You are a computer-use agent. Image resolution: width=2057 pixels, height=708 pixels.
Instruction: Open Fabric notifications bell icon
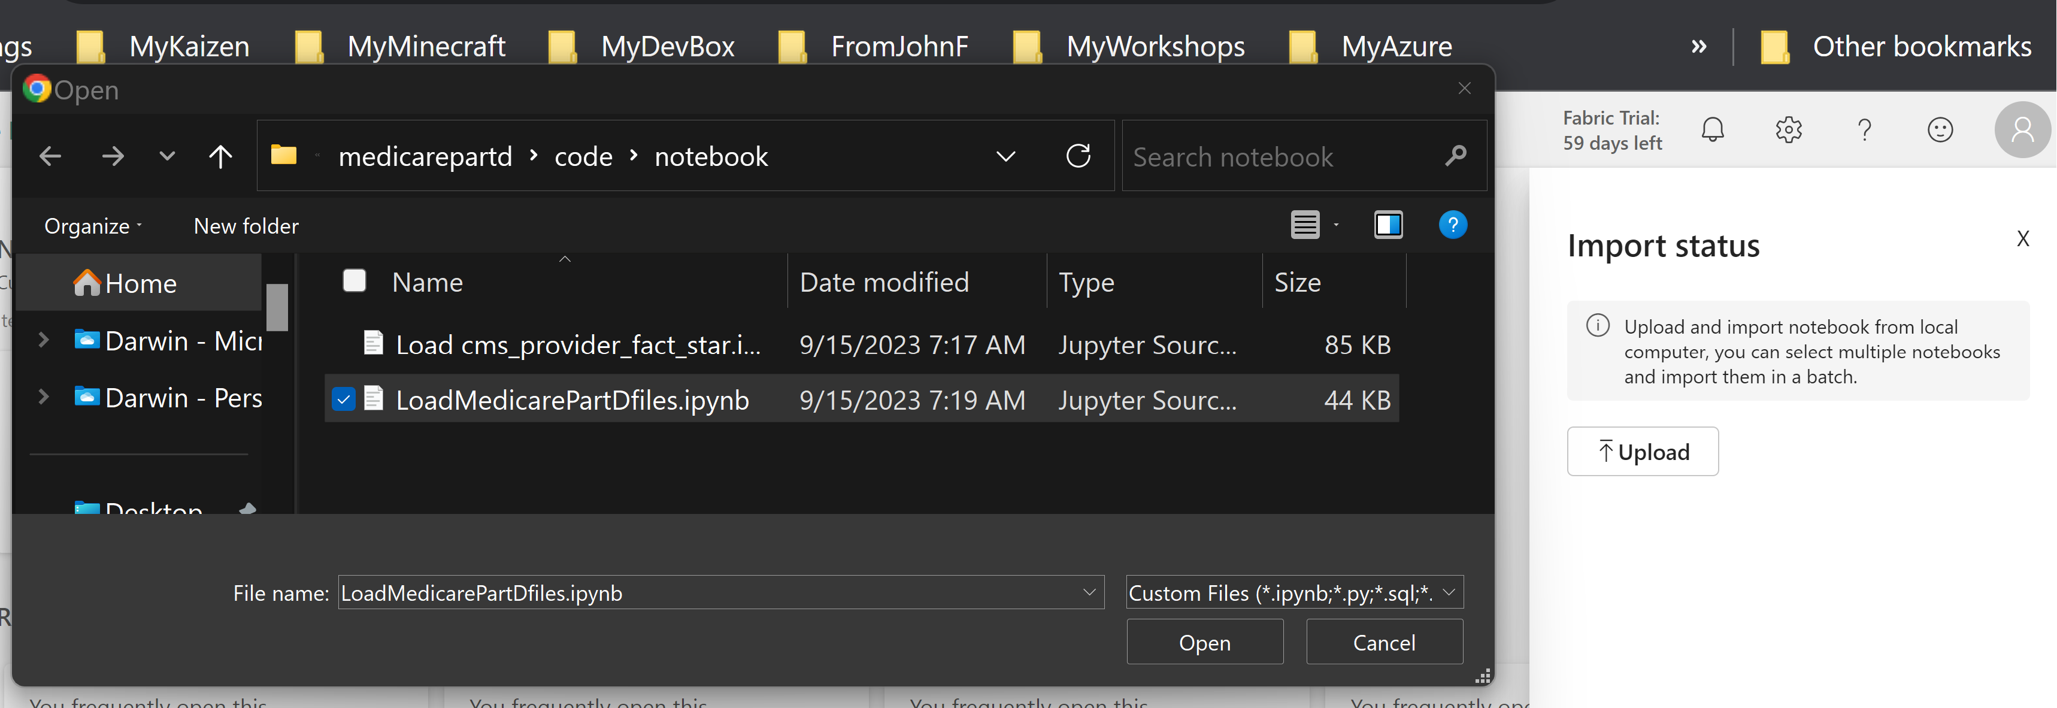click(x=1713, y=129)
